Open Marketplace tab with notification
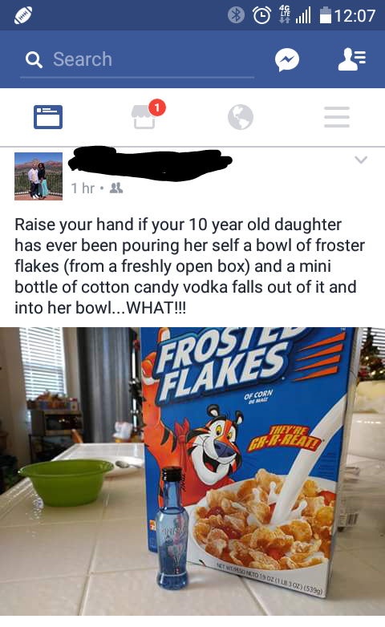The width and height of the screenshot is (385, 627). click(x=144, y=116)
